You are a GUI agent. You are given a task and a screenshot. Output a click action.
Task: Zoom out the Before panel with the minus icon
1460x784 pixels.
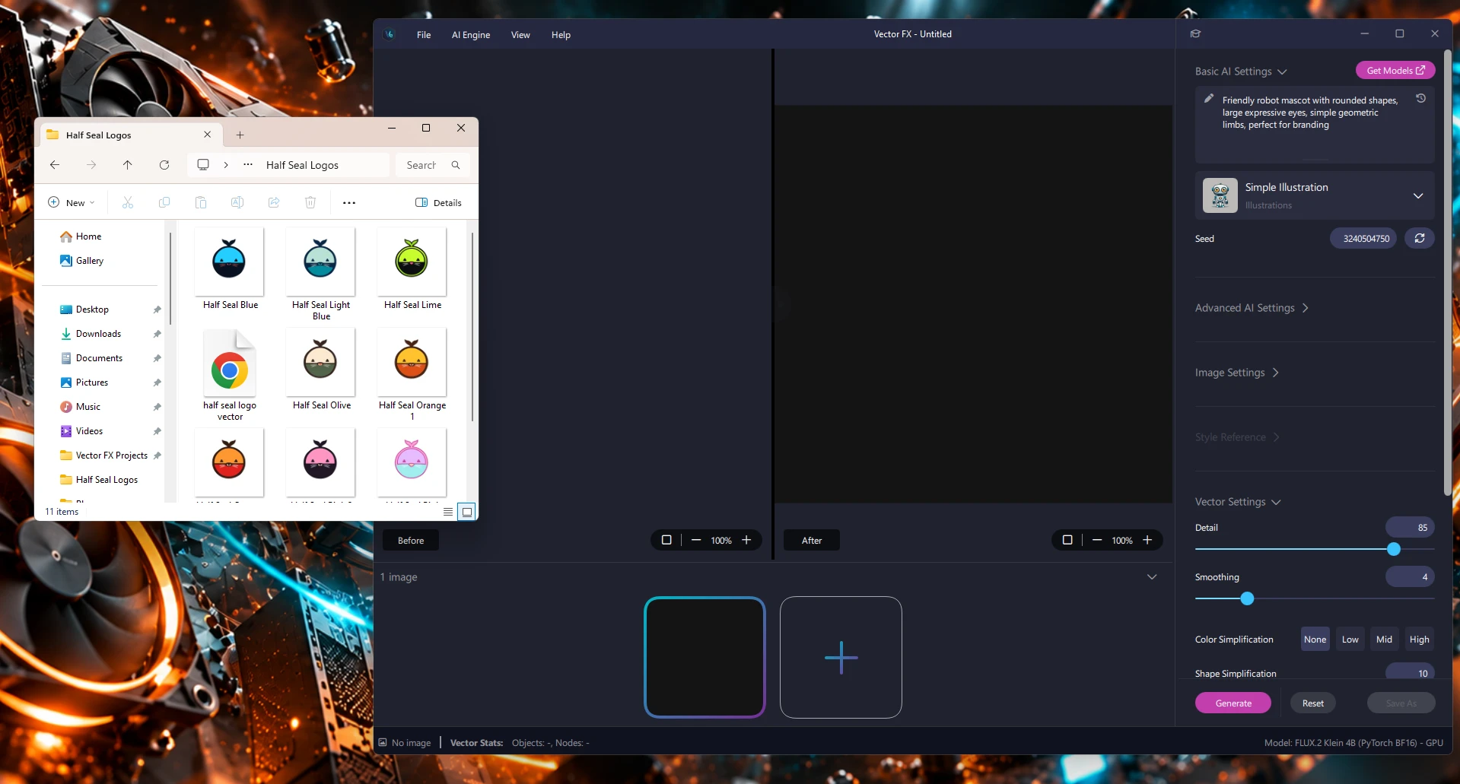695,540
